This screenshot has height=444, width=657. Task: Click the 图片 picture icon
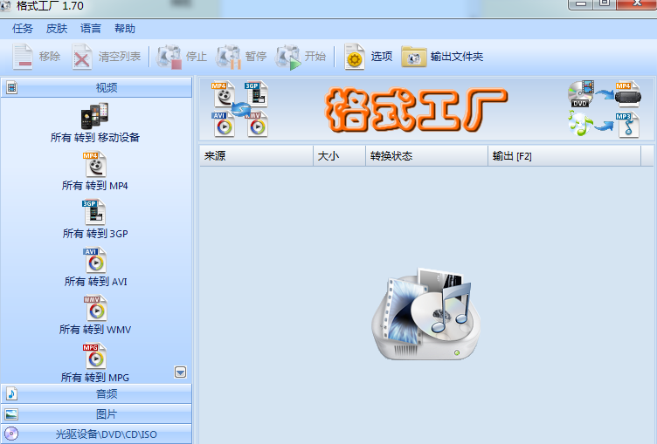coord(11,414)
